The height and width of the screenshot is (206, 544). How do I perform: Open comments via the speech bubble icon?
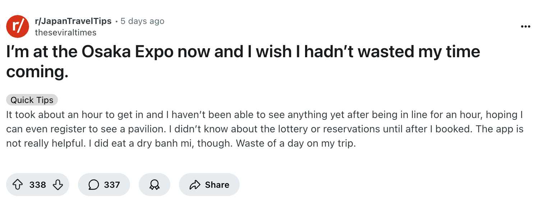[x=93, y=185]
